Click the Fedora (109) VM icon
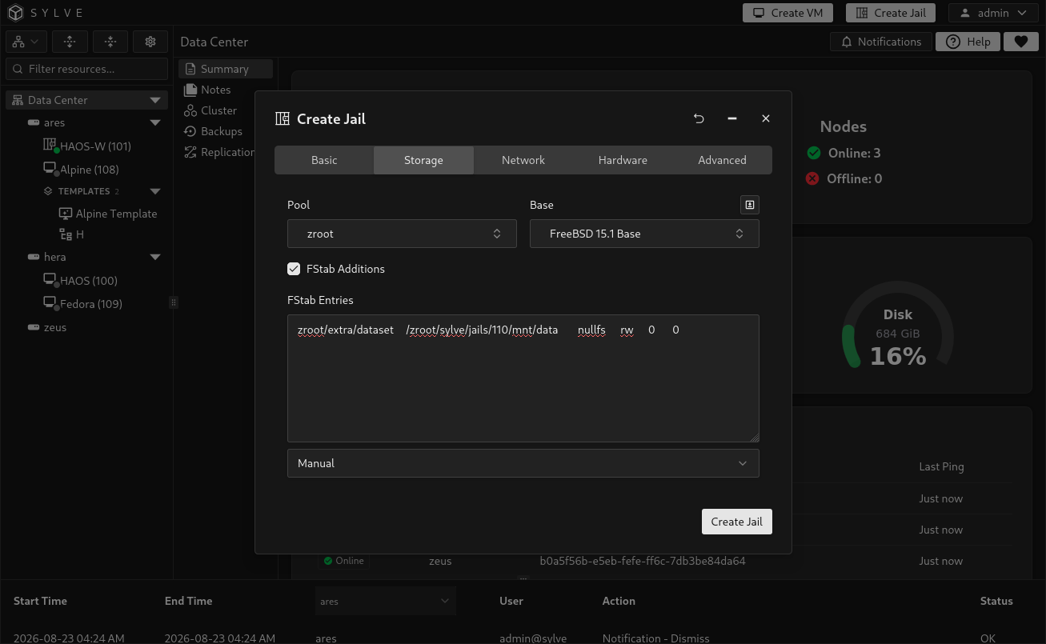The height and width of the screenshot is (644, 1046). click(x=50, y=303)
